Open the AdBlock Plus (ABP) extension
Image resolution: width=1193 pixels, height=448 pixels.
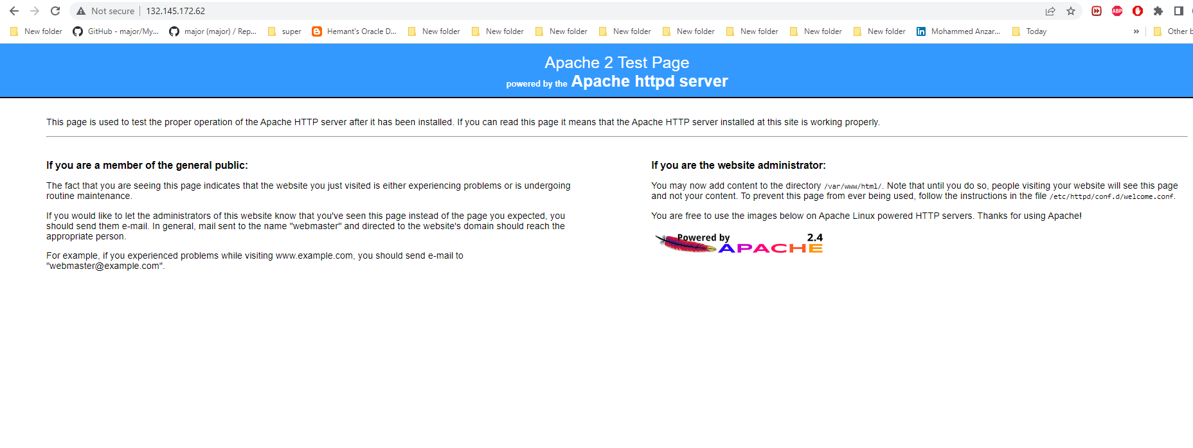click(1117, 11)
